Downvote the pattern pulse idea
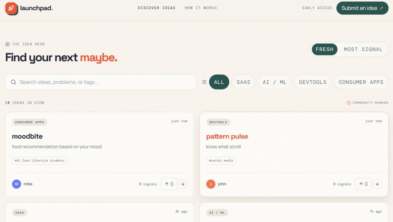Screen dimensions: 393x222 pyautogui.click(x=377, y=184)
